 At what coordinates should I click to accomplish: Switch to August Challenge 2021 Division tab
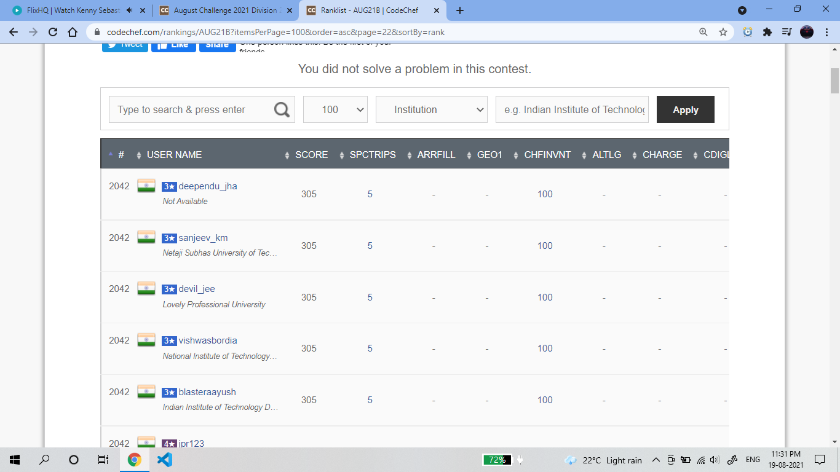[x=225, y=10]
